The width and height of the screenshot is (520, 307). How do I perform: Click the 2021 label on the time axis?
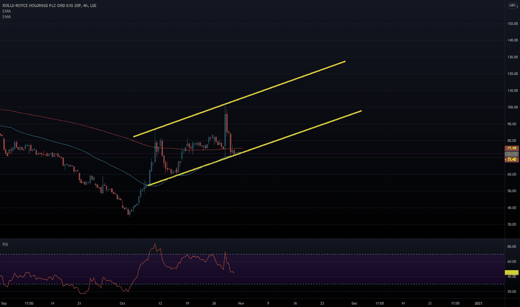(479, 303)
